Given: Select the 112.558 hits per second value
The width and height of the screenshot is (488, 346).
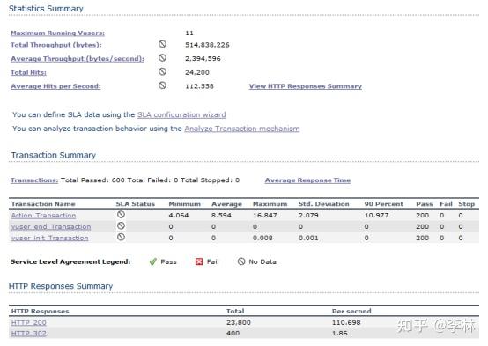Looking at the screenshot, I should point(199,86).
